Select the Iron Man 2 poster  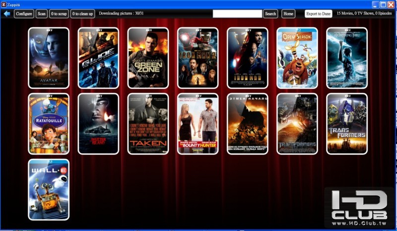pyautogui.click(x=198, y=58)
